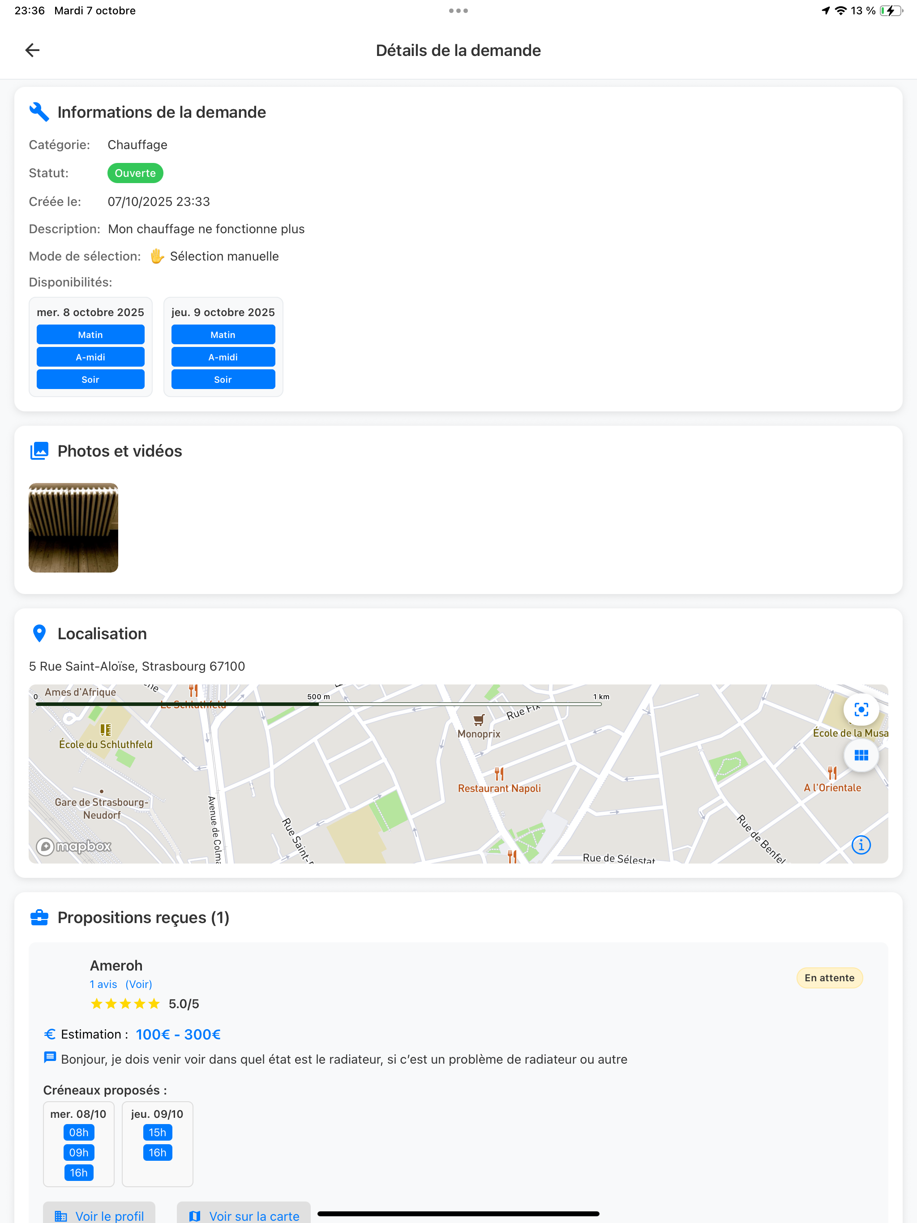Viewport: 917px width, 1223px height.
Task: Tap the battery status icon
Action: [x=891, y=10]
